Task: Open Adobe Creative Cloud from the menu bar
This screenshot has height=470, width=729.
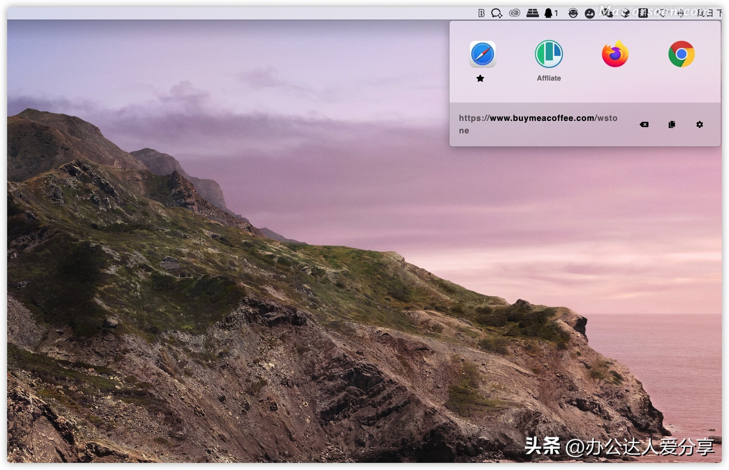Action: (515, 13)
